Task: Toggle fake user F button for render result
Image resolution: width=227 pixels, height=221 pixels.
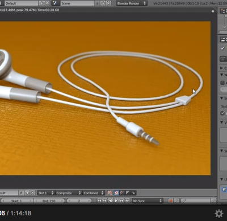Action: click(21, 193)
